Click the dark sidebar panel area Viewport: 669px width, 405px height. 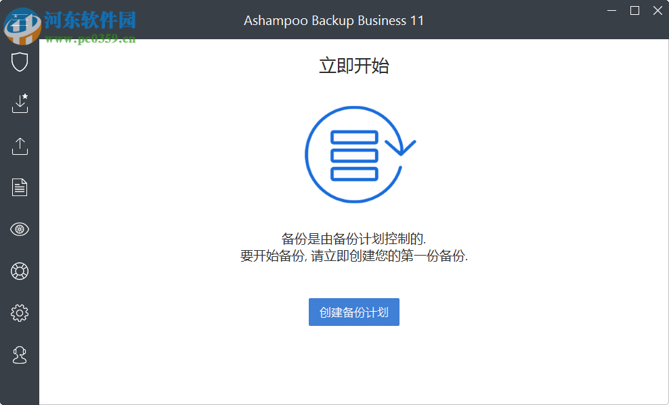[x=20, y=385]
